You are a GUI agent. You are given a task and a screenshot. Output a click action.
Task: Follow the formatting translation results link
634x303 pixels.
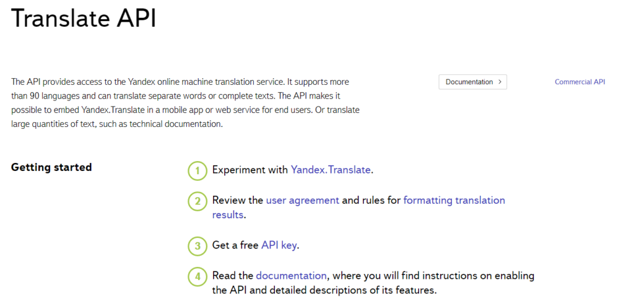(453, 200)
